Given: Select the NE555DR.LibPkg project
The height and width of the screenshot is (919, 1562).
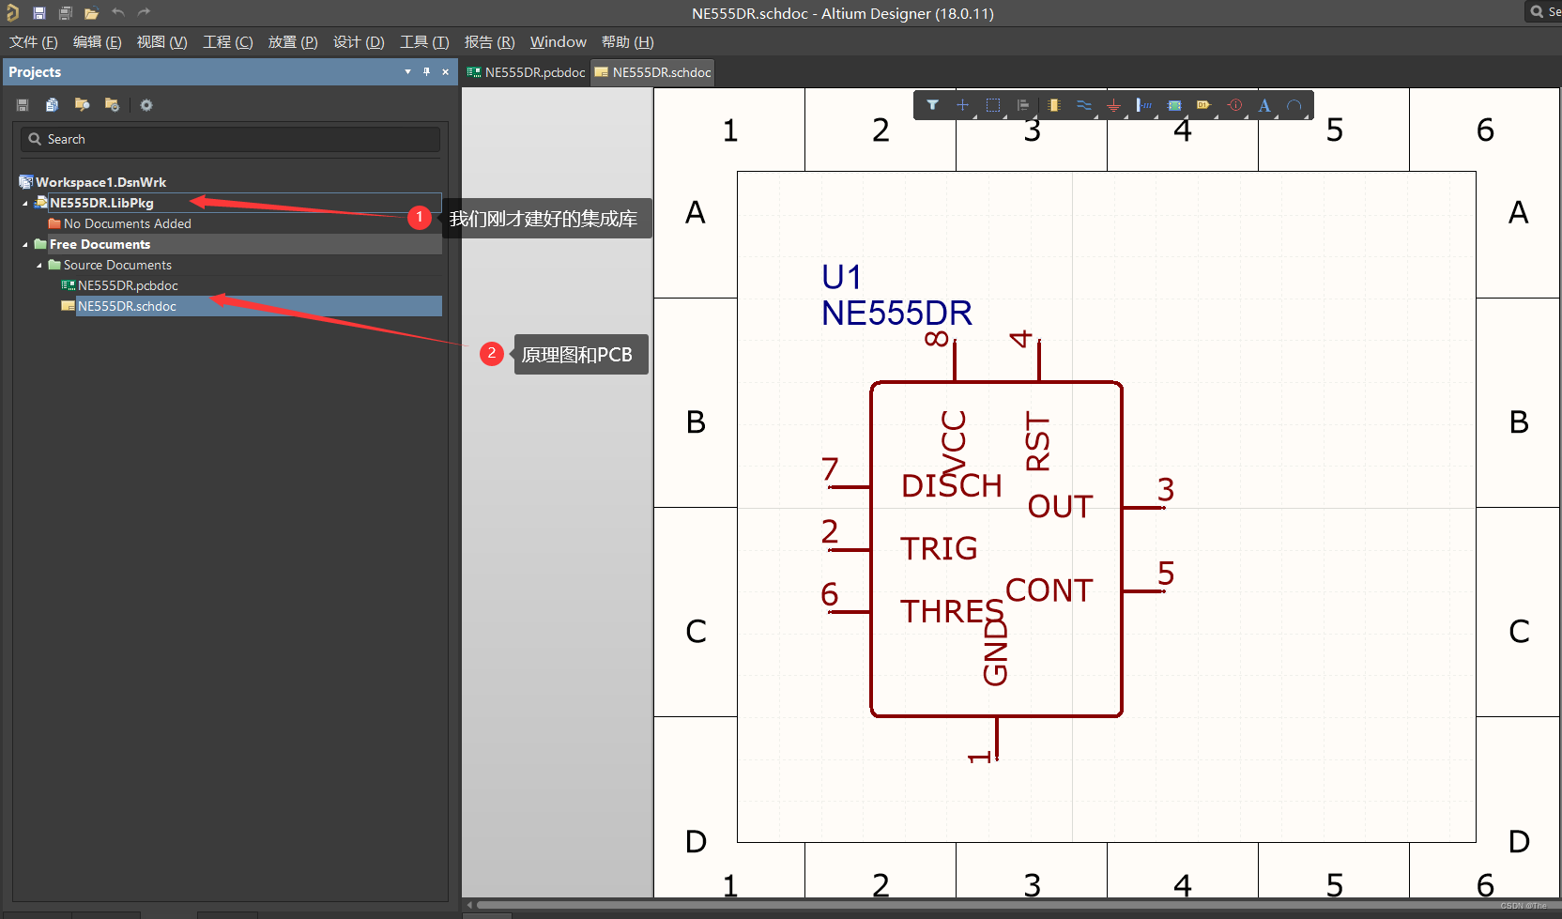Looking at the screenshot, I should click(x=101, y=203).
